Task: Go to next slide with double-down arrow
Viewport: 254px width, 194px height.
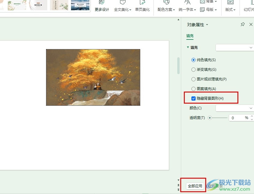Action: [x=178, y=189]
